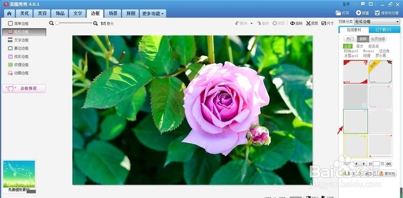
Task: Filter materials by 森女
Action: point(359,47)
